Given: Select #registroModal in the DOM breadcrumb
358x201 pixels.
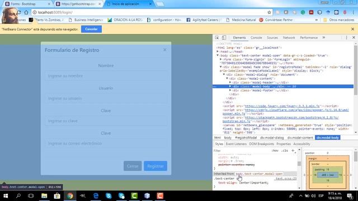Looking at the screenshot, I should click(x=246, y=138).
